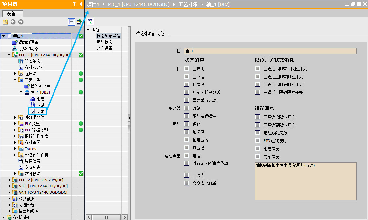Toggle the 需要重新启动 checkbox
The width and height of the screenshot is (368, 220).
click(186, 100)
